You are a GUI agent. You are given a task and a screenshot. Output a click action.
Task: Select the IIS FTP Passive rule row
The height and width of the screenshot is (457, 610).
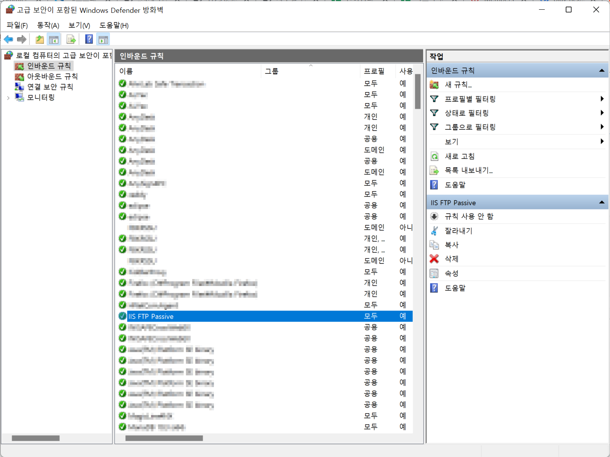(266, 316)
